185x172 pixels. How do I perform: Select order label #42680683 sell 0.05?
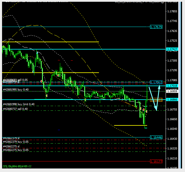click(15, 80)
